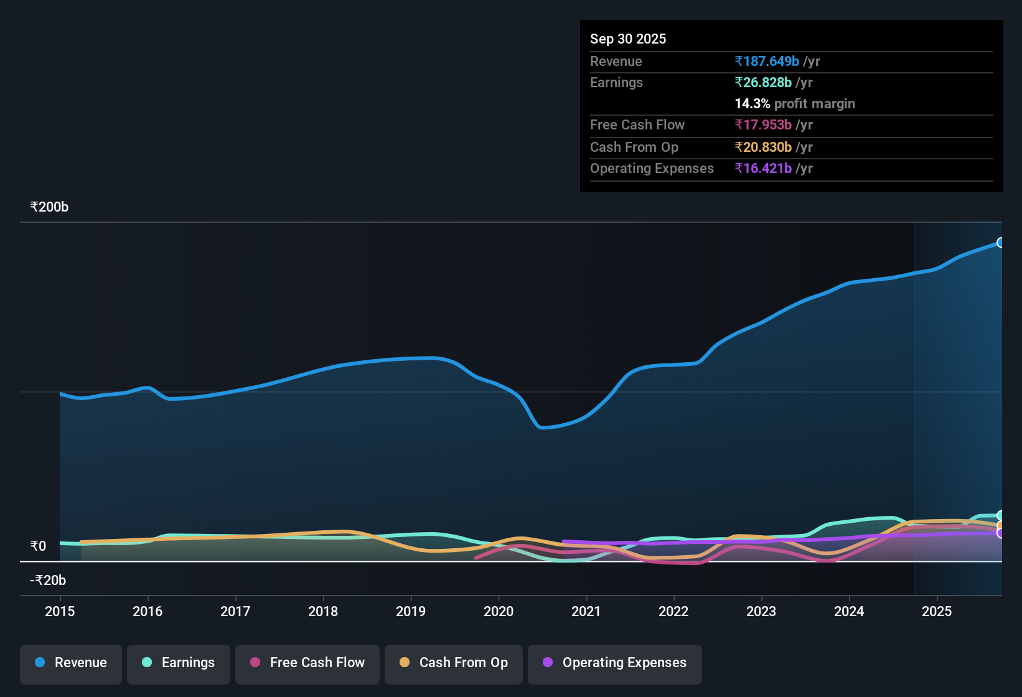Click the pink Free Cash Flow legend dot
Image resolution: width=1022 pixels, height=697 pixels.
coord(254,663)
